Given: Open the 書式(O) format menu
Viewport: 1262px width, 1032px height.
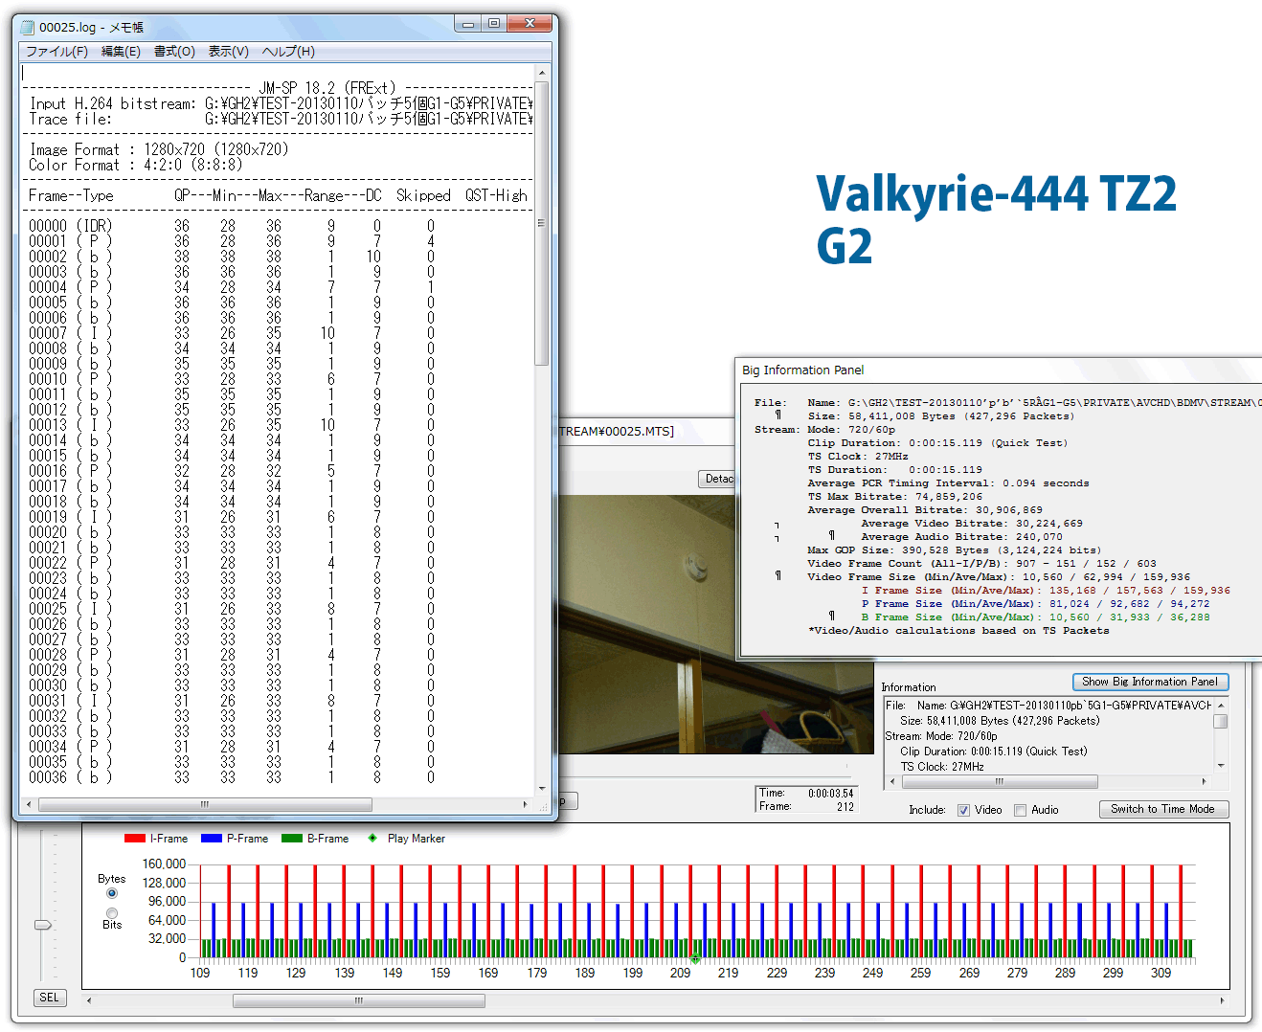Looking at the screenshot, I should [174, 52].
